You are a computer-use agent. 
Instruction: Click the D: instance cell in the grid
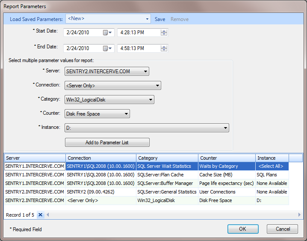tap(272, 200)
